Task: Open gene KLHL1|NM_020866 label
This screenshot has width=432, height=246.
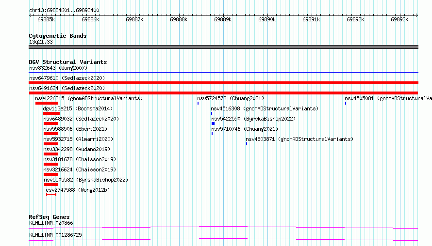Action: tap(51, 223)
